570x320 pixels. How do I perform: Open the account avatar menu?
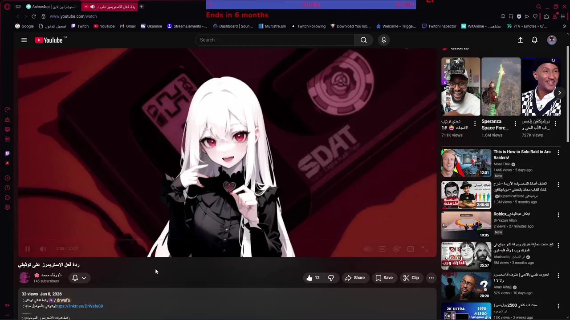pyautogui.click(x=552, y=40)
